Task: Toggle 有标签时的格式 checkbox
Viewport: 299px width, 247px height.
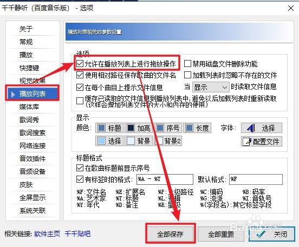Action: coord(80,179)
